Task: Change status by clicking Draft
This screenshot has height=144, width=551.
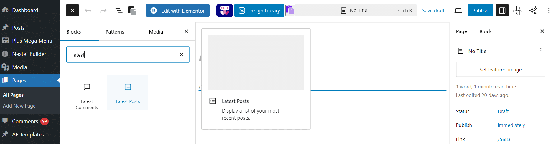Action: coord(503,111)
